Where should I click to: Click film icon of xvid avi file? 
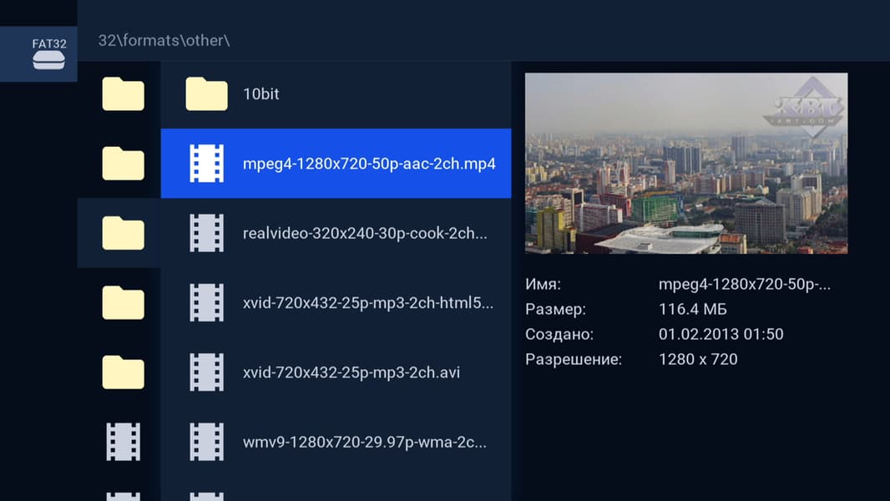(x=206, y=372)
